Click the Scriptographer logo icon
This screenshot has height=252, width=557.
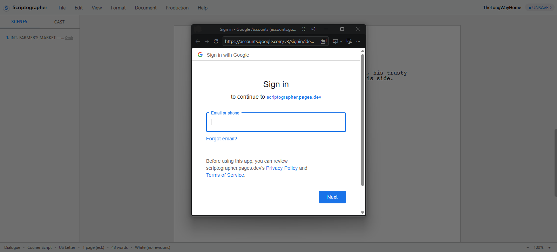click(x=6, y=8)
